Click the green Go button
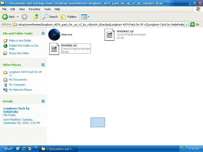 point(195,24)
